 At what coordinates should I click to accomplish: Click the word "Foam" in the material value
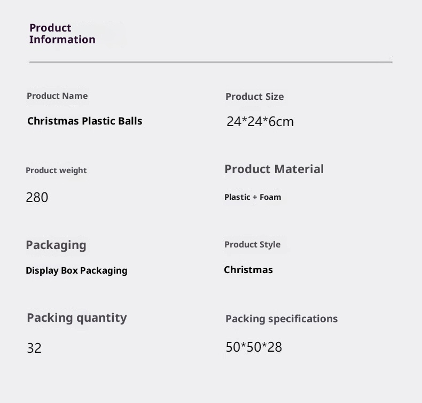[x=270, y=197]
